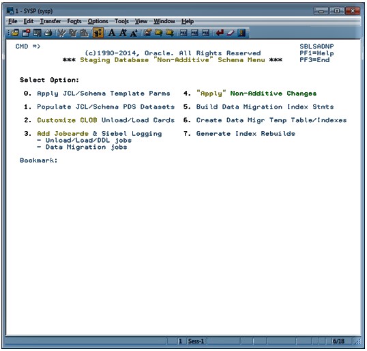
Task: Open the Edit menu
Action: [29, 21]
